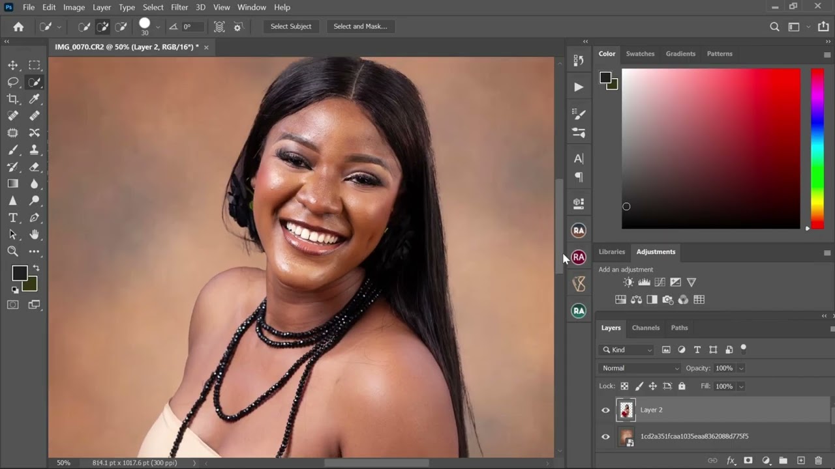This screenshot has height=469, width=835.
Task: Add a Brightness/Contrast adjustment
Action: click(628, 282)
